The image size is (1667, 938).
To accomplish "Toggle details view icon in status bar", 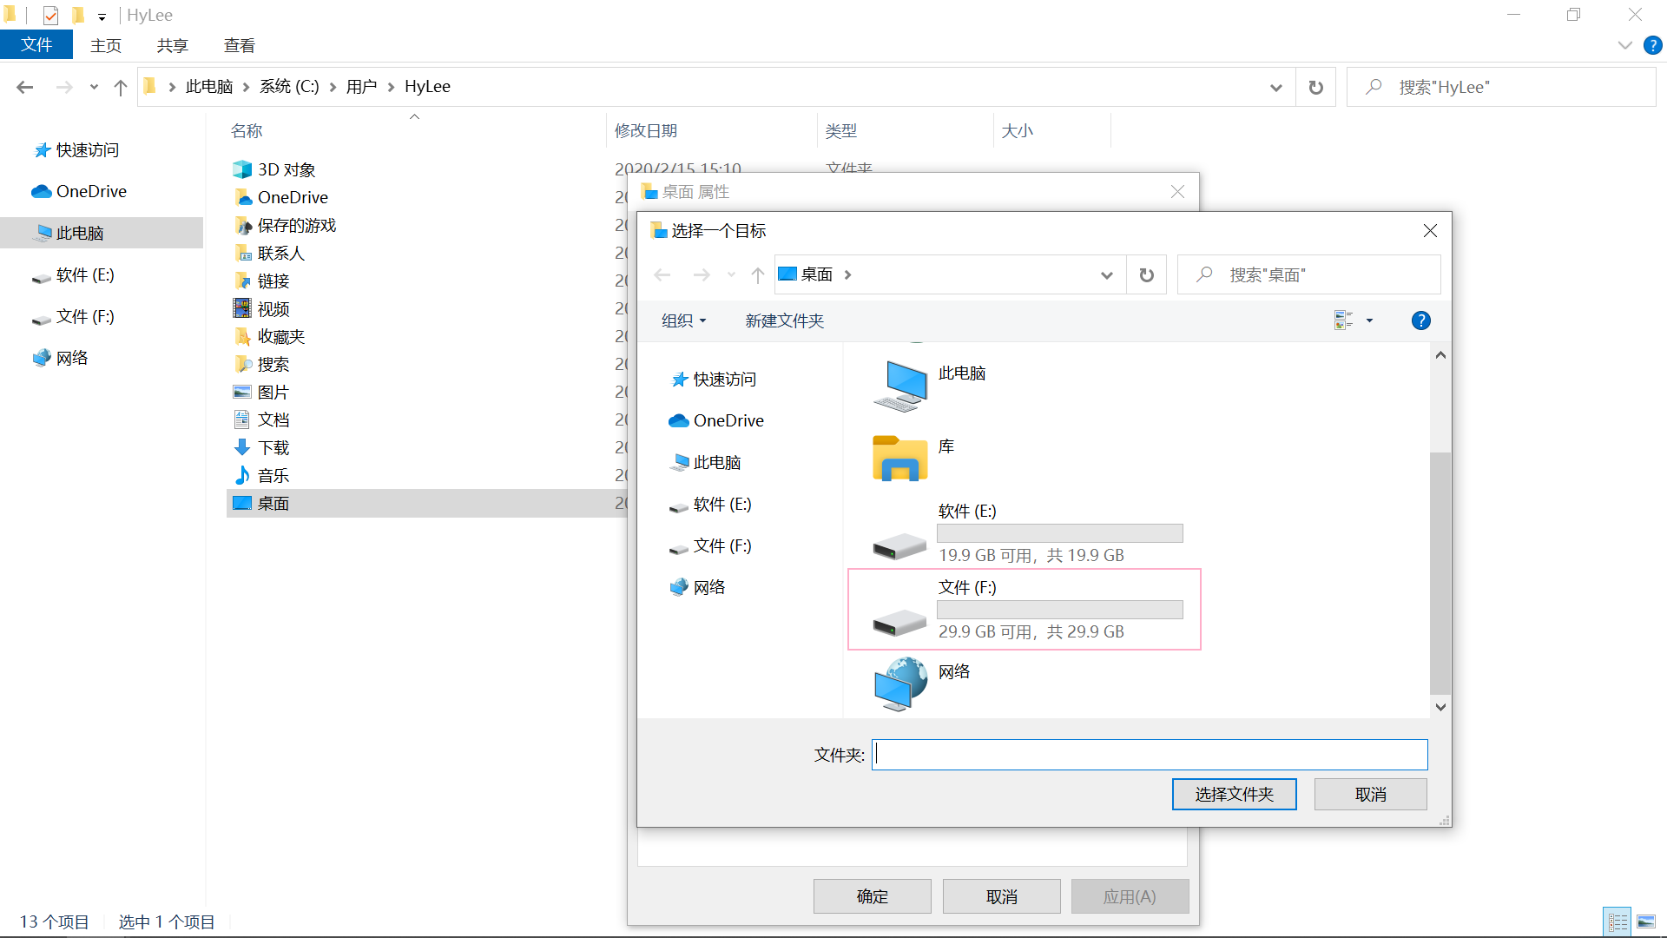I will (1618, 921).
